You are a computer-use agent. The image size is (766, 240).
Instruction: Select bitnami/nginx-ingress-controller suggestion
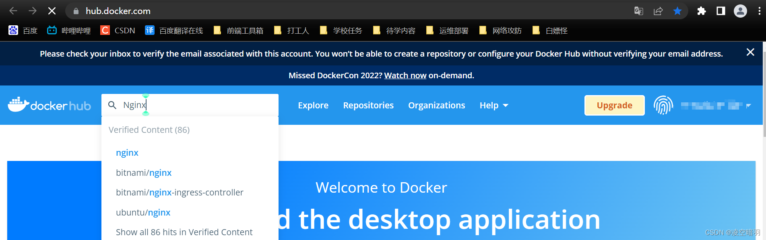click(180, 192)
